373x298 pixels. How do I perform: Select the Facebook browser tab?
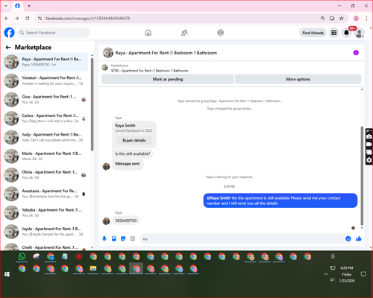(17, 6)
